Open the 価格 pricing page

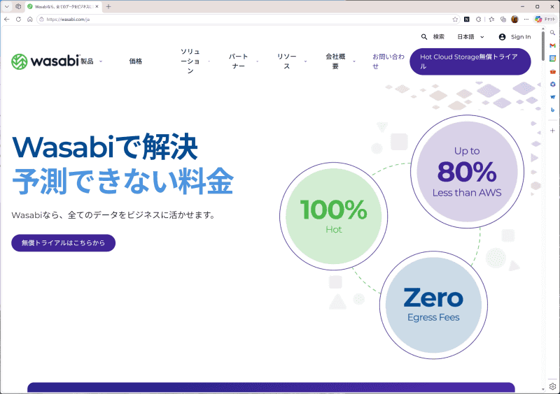click(x=136, y=61)
